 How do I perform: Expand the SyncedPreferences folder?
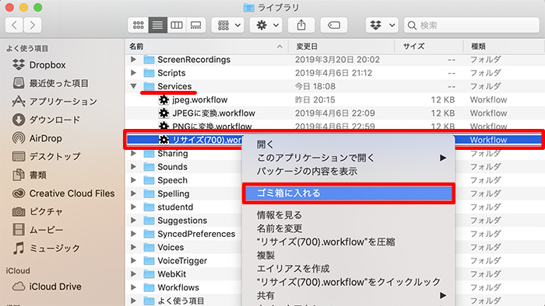[x=133, y=234]
